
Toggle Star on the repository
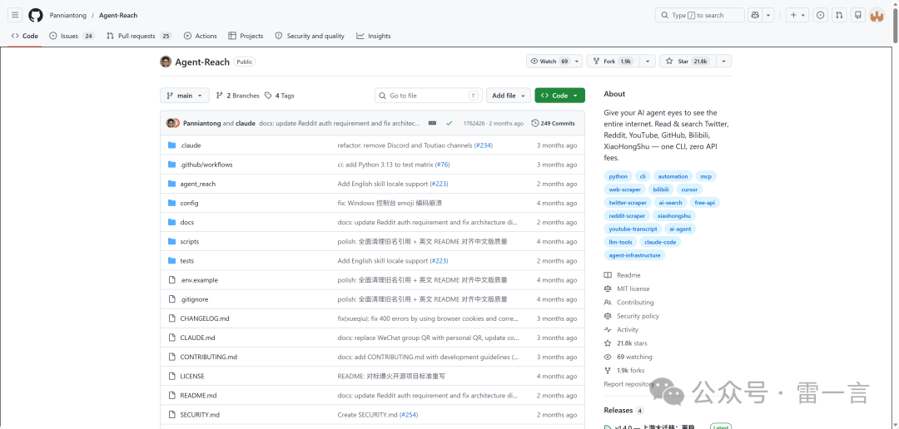[686, 62]
